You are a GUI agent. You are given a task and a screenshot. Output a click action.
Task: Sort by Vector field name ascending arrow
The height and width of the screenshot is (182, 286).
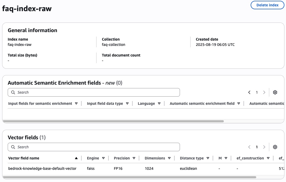(x=76, y=158)
